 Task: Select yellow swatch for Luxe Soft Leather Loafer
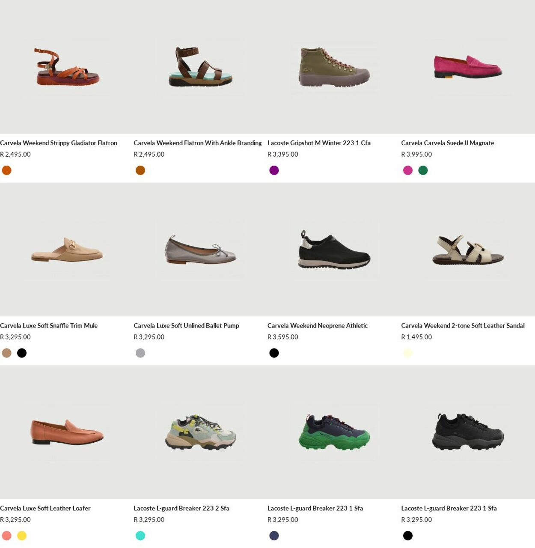tap(22, 536)
